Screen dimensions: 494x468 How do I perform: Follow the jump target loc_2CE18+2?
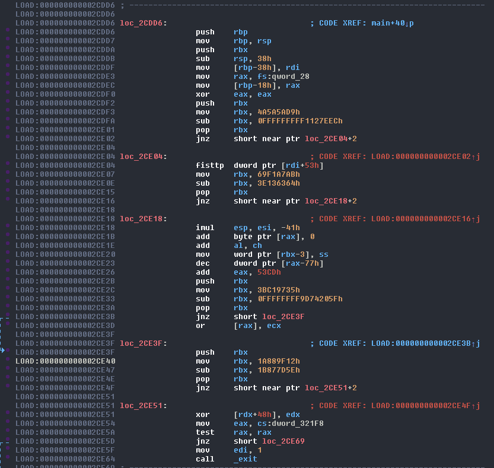[x=331, y=201]
